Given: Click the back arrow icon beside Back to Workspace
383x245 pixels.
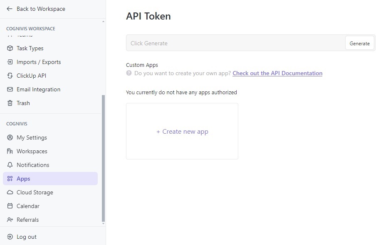Looking at the screenshot, I should pos(10,9).
